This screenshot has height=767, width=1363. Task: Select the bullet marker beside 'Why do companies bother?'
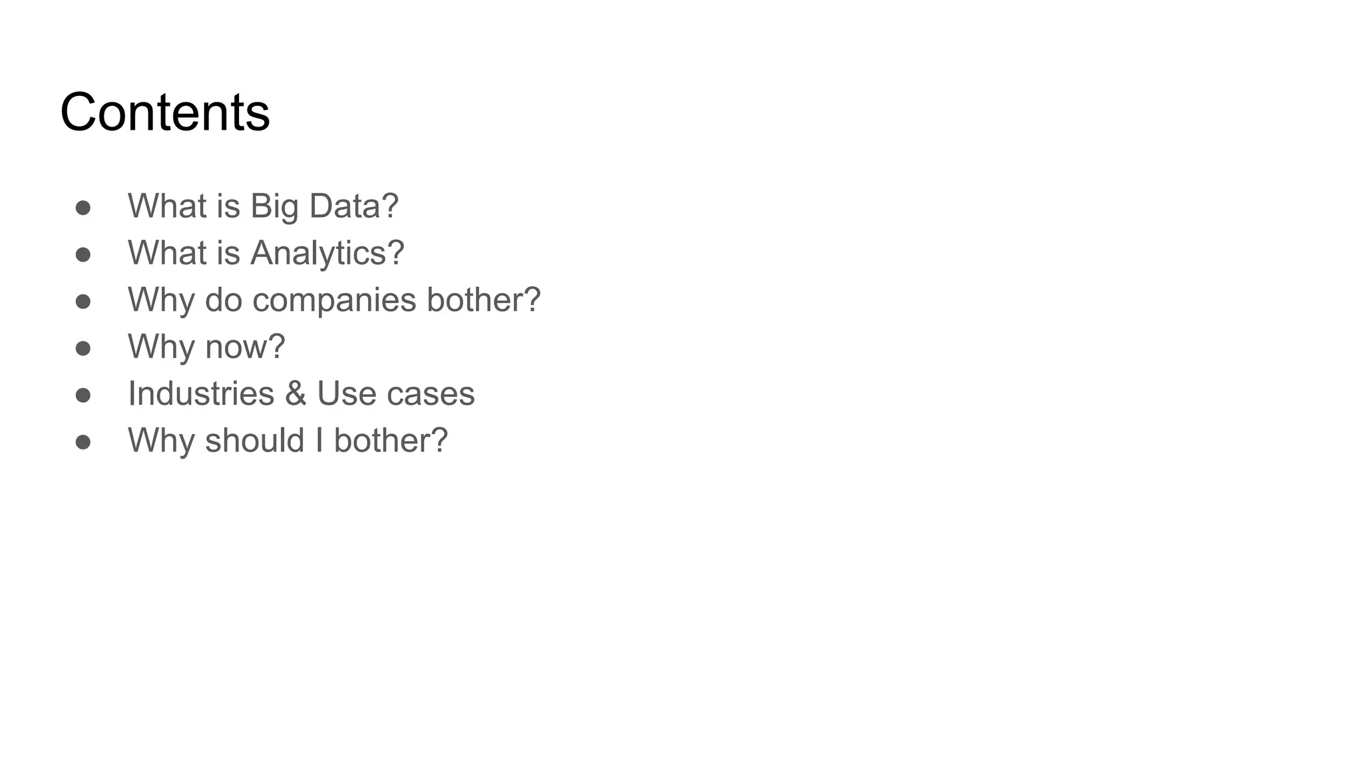[x=83, y=302]
